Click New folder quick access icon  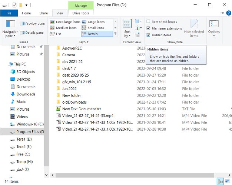pos(21,5)
